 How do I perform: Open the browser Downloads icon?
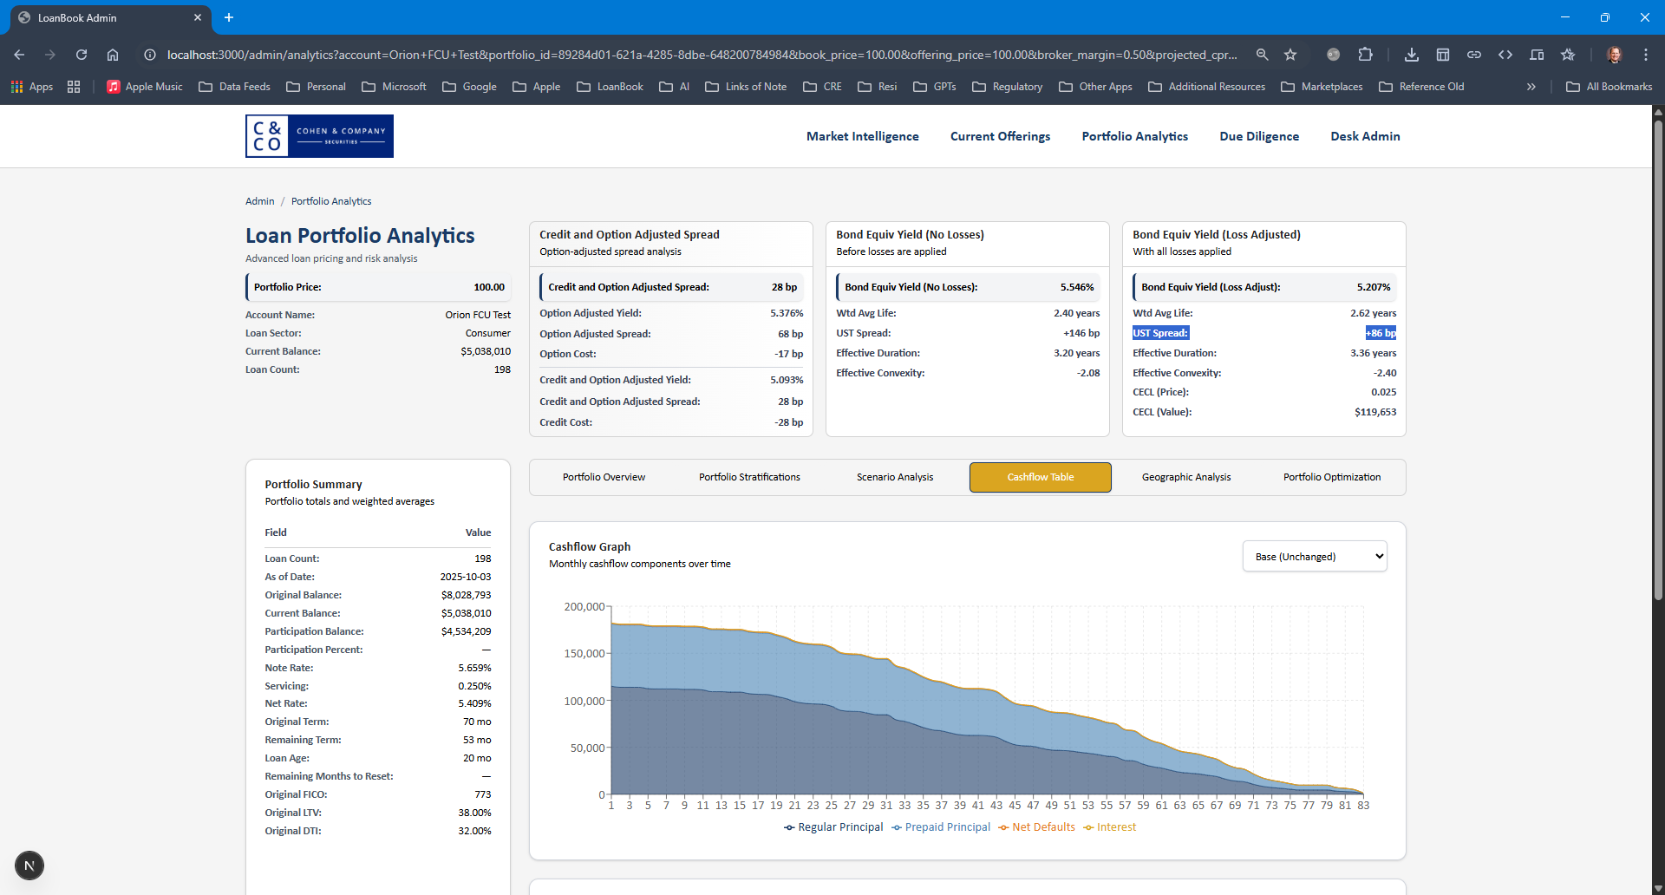click(1411, 54)
